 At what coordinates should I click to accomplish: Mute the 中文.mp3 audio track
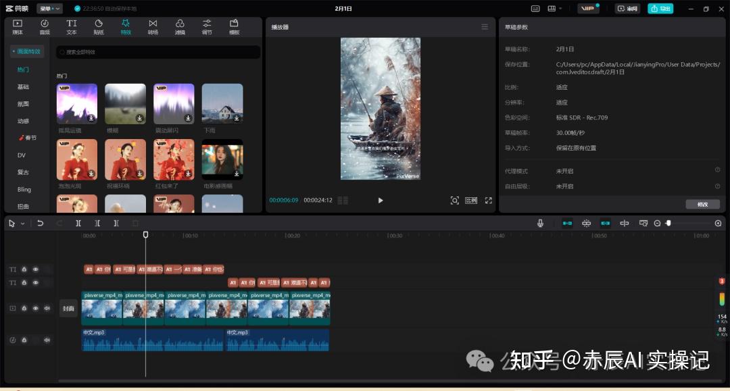47,340
